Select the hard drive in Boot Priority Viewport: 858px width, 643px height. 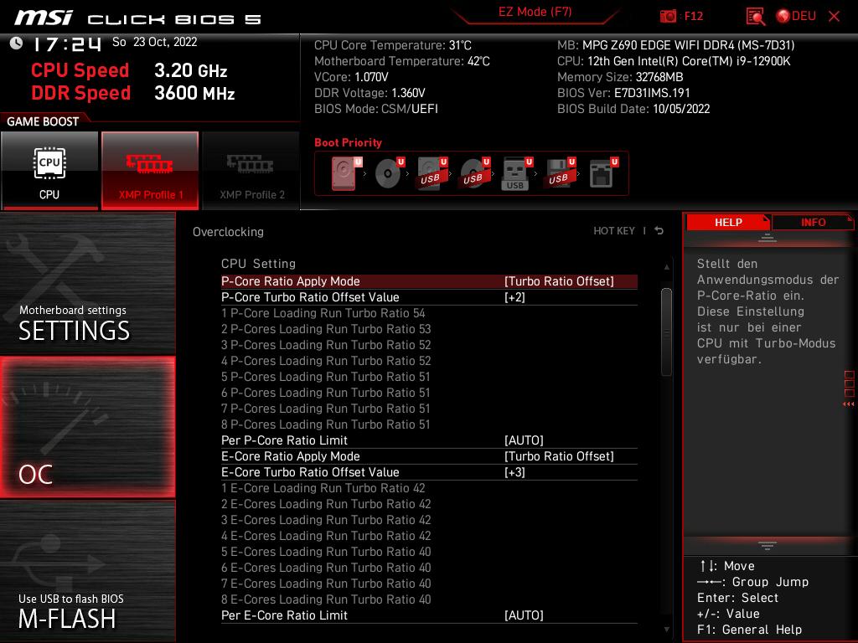[x=344, y=172]
